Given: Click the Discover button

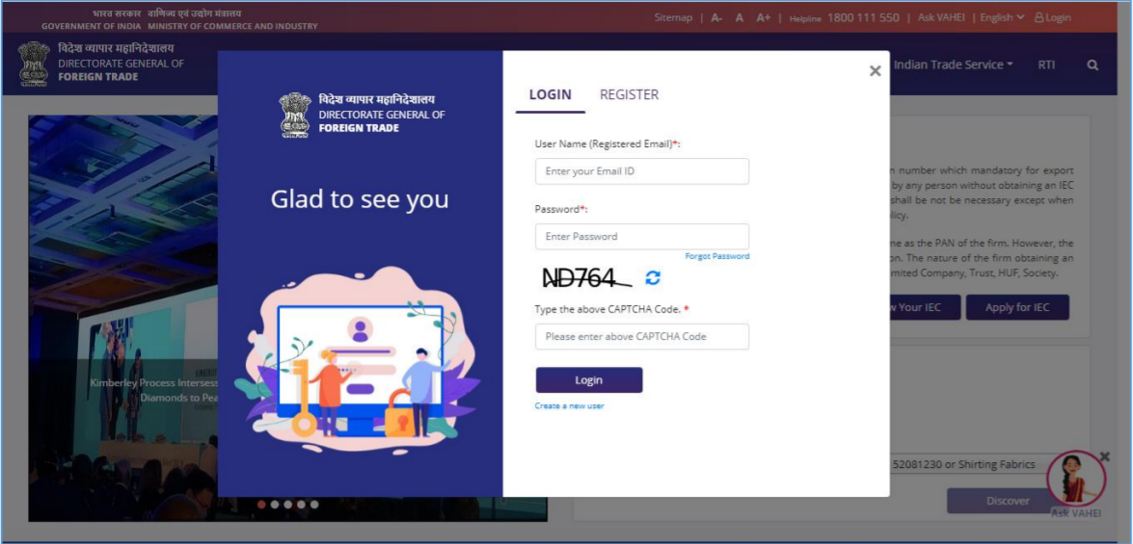Looking at the screenshot, I should 1008,501.
